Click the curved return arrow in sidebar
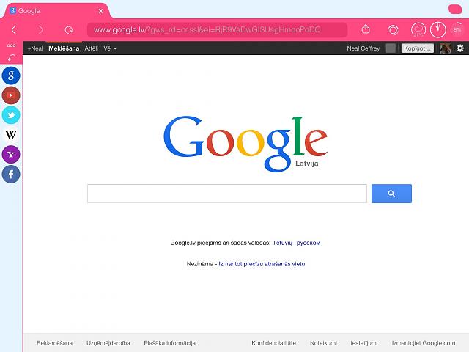The height and width of the screenshot is (352, 469). click(11, 57)
